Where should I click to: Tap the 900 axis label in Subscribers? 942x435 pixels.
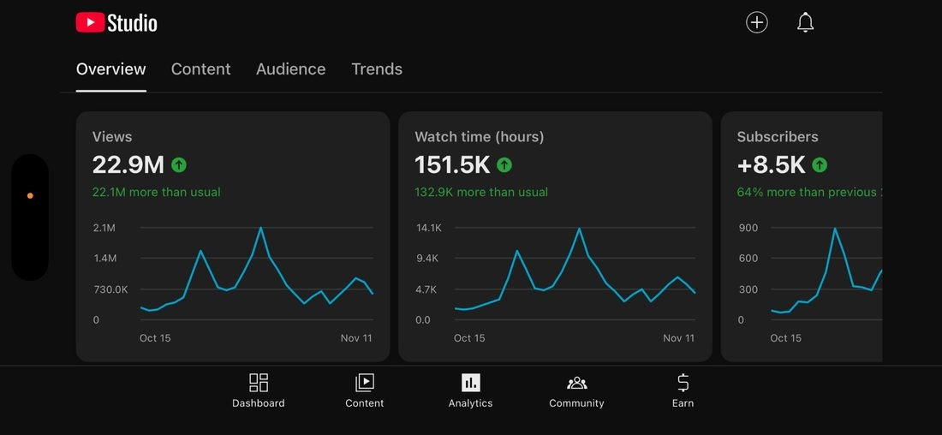tap(748, 228)
